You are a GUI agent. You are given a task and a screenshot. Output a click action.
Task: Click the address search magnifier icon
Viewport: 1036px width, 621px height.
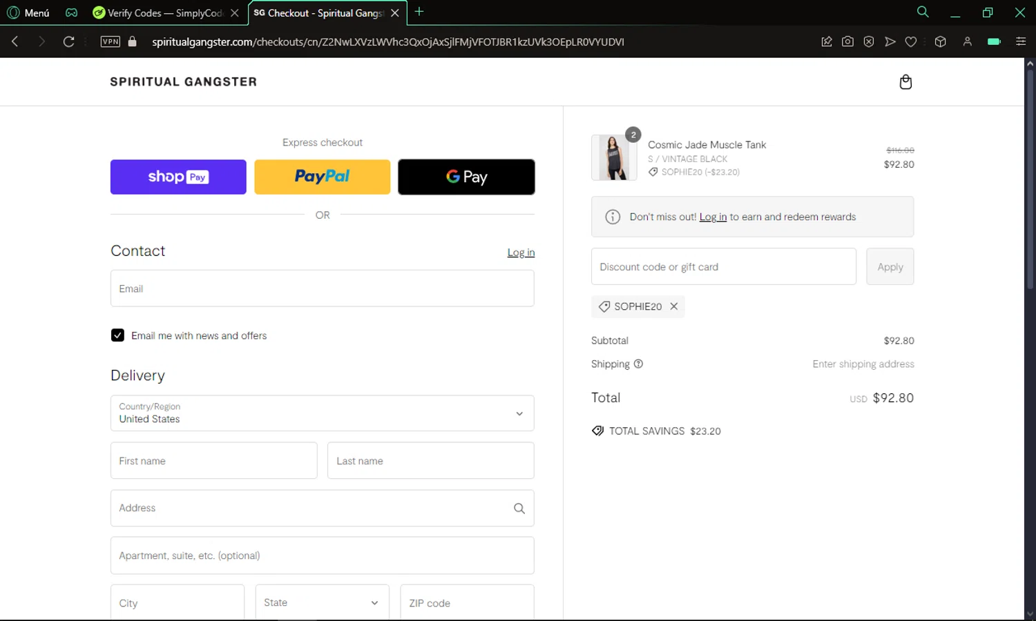tap(519, 509)
